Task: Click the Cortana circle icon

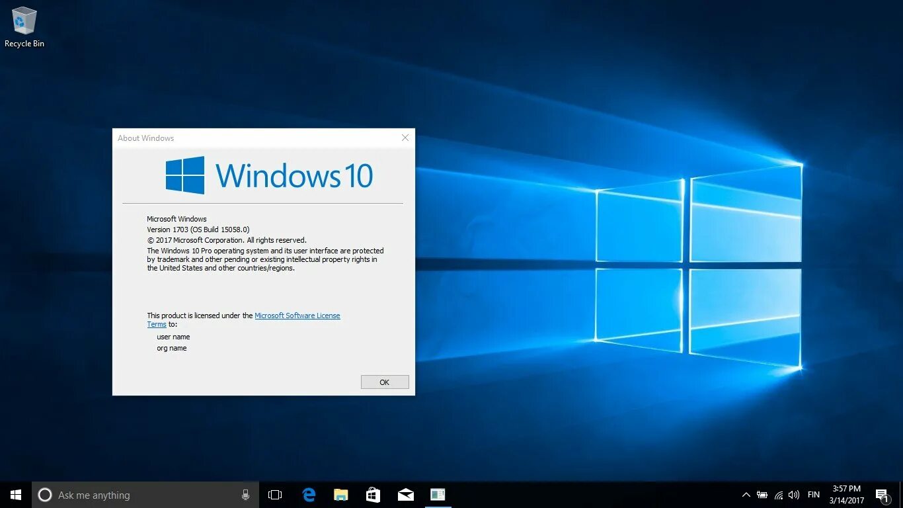Action: (45, 495)
